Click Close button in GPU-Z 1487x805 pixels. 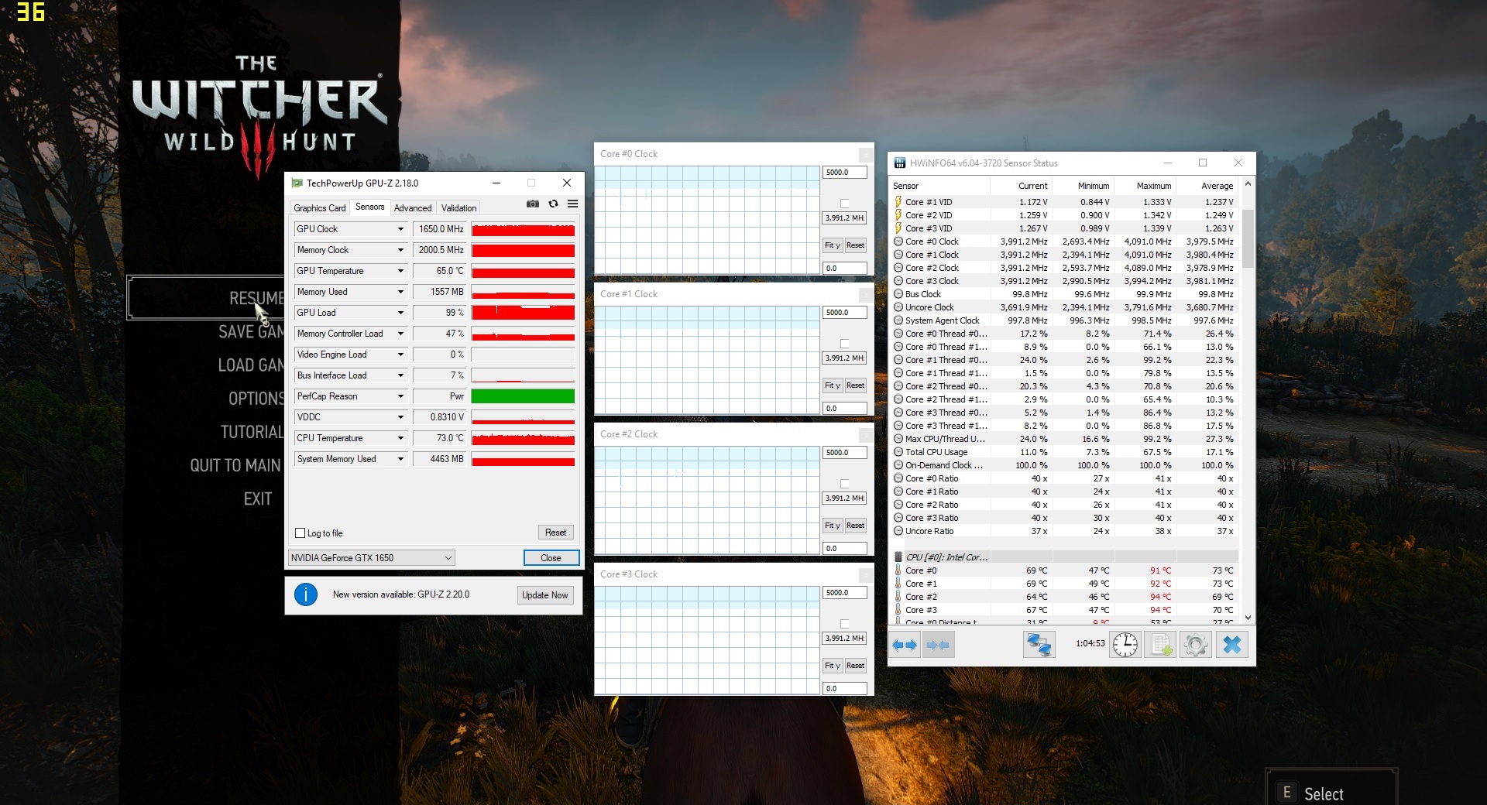[x=551, y=558]
